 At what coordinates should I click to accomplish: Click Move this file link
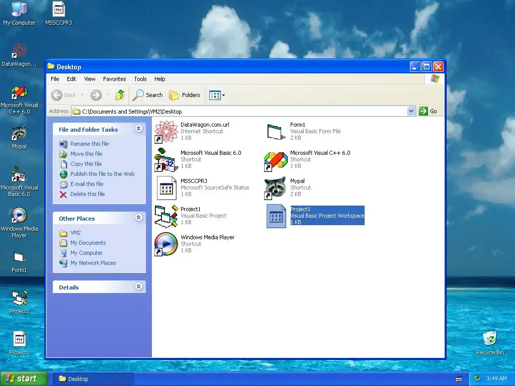click(86, 154)
